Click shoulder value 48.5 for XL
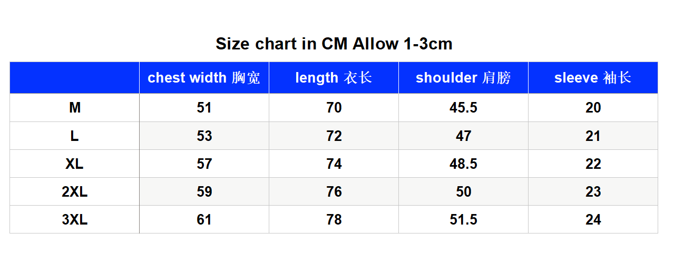 point(463,164)
